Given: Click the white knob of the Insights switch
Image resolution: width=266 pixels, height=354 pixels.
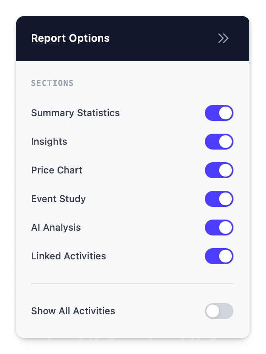Looking at the screenshot, I should (x=226, y=142).
